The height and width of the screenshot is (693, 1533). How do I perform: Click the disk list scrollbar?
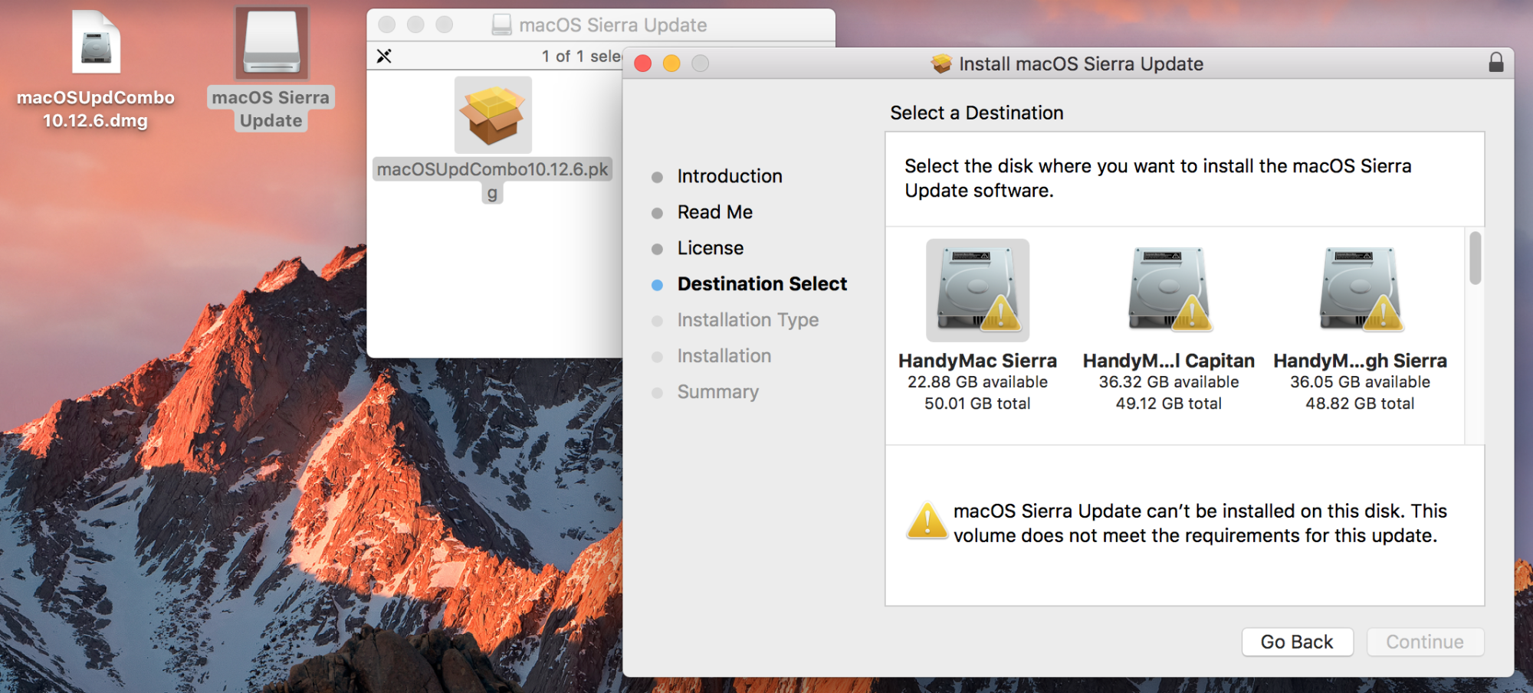tap(1475, 258)
